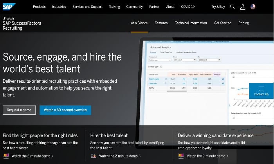Image resolution: width=274 pixels, height=164 pixels.
Task: Open the search magnifier icon
Action: click(233, 7)
